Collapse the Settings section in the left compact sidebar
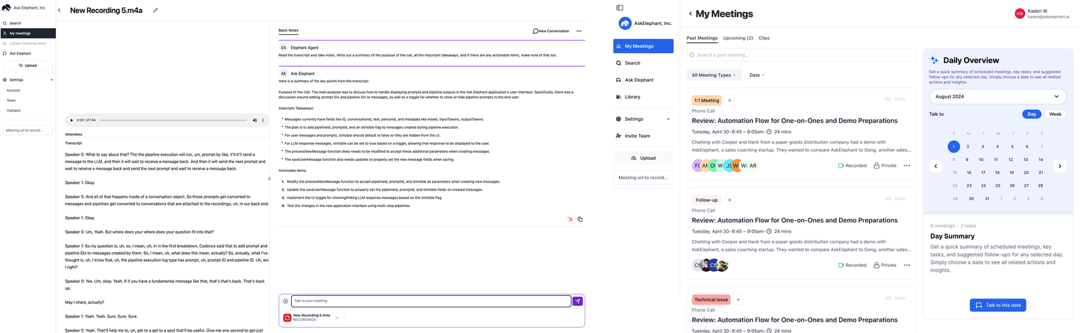Screen dimensions: 1080x333 tap(51, 80)
